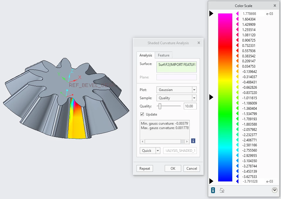Click the blue marker next to -3.791028

pos(237,181)
